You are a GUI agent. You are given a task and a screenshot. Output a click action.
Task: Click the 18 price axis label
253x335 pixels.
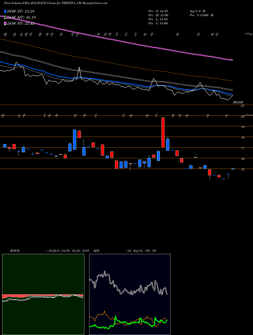click(242, 138)
